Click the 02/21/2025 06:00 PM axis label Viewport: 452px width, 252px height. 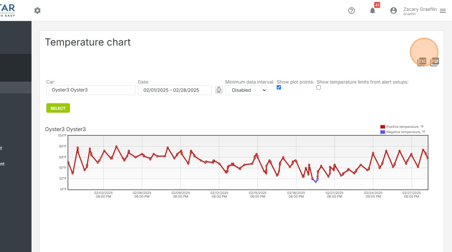(x=335, y=195)
